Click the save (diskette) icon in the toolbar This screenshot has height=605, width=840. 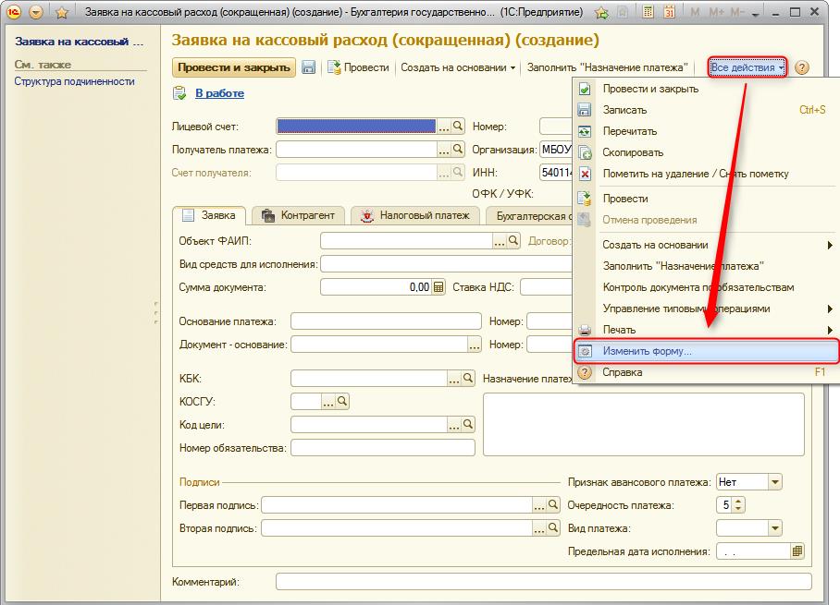click(x=309, y=67)
